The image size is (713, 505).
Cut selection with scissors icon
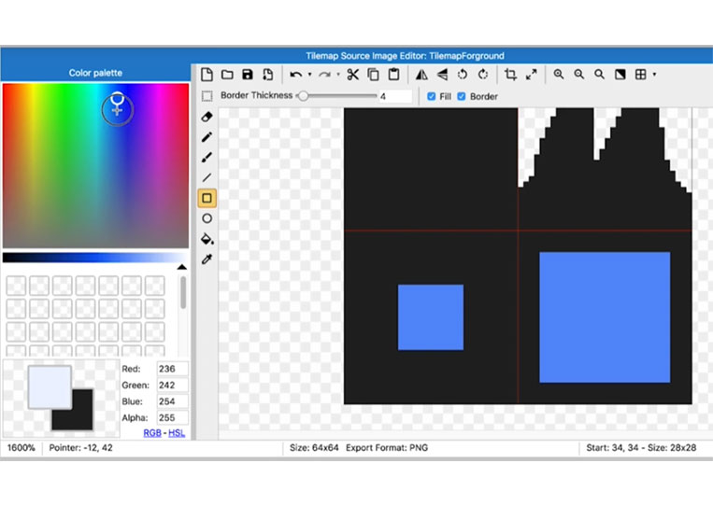(353, 75)
